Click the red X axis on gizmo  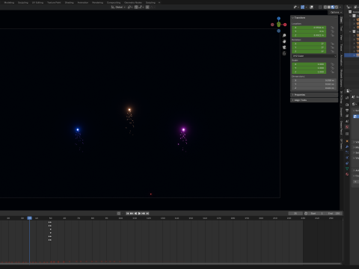285,25
